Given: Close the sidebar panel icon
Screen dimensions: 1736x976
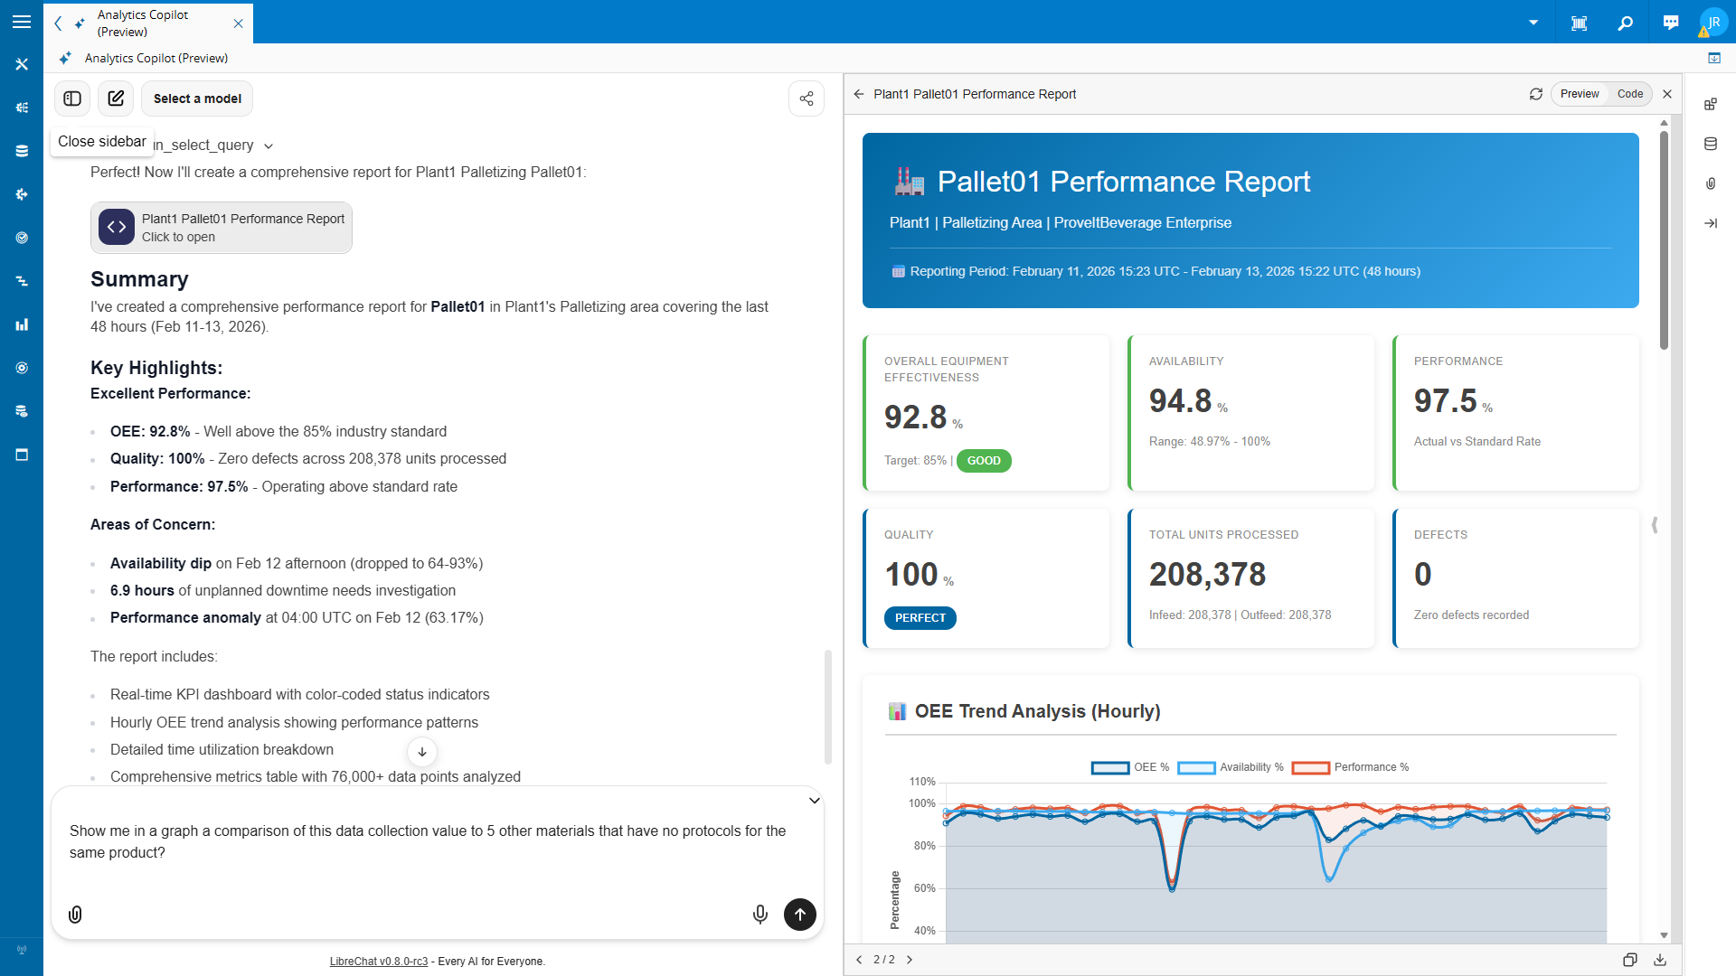Looking at the screenshot, I should [x=72, y=99].
